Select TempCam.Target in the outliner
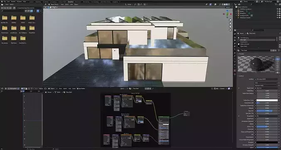Image resolution: width=281 pixels, height=150 pixels. (x=245, y=18)
